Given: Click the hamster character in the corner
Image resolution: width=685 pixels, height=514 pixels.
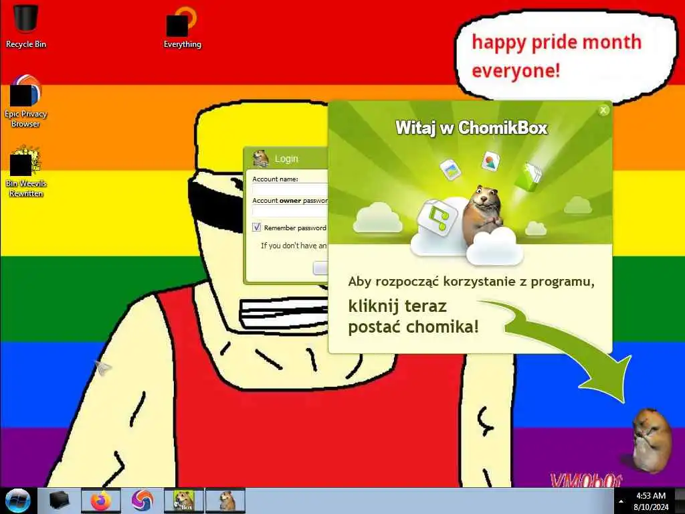Looking at the screenshot, I should pos(652,440).
